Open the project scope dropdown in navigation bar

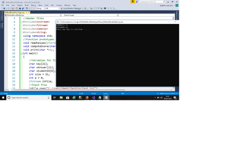[32, 15]
